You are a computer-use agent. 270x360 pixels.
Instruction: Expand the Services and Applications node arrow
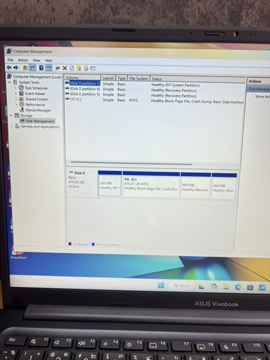(x=12, y=126)
